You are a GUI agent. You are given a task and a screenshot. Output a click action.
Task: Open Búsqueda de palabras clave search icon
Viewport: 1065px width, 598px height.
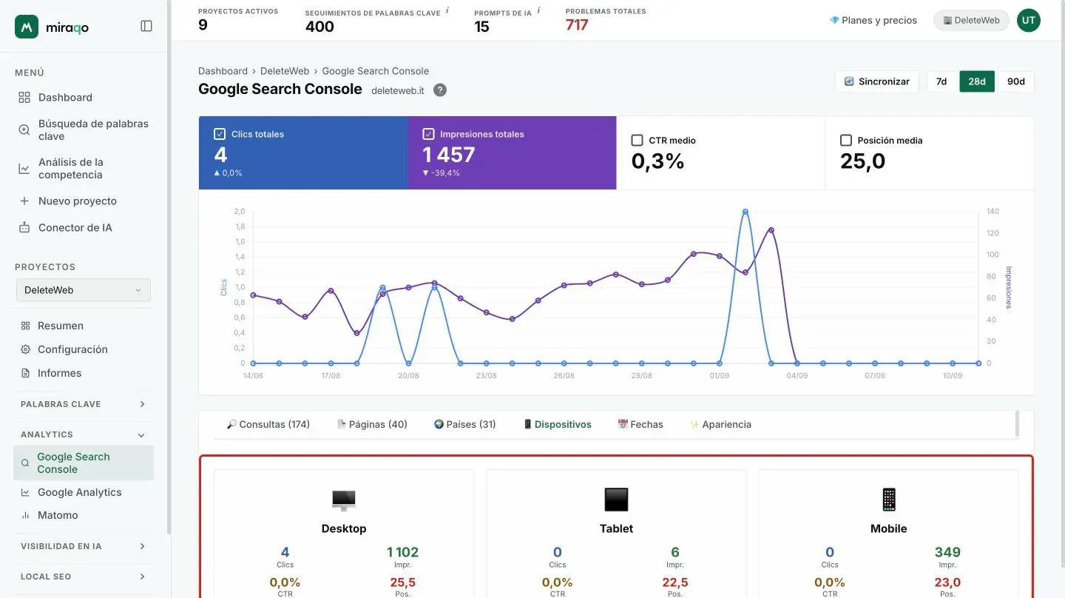pyautogui.click(x=24, y=130)
